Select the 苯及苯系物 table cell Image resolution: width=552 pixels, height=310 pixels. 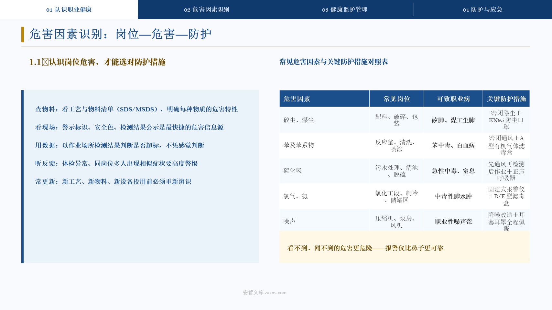coord(324,145)
